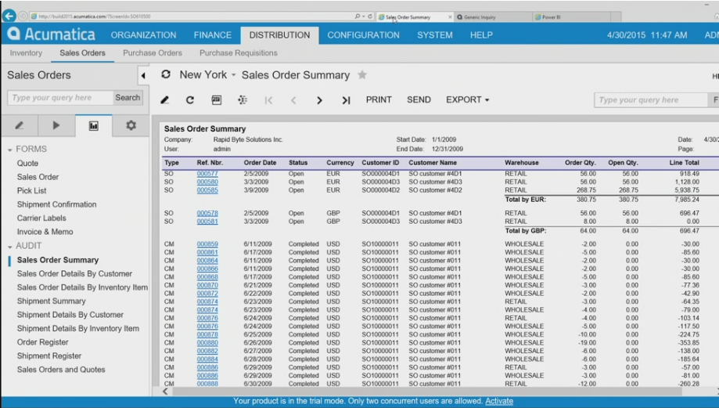Click the report toolbar refresh icon
Image resolution: width=719 pixels, height=408 pixels.
(x=190, y=100)
